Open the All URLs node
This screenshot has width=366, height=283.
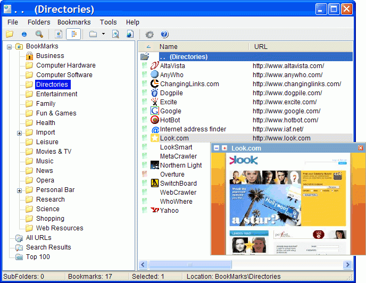click(x=38, y=238)
